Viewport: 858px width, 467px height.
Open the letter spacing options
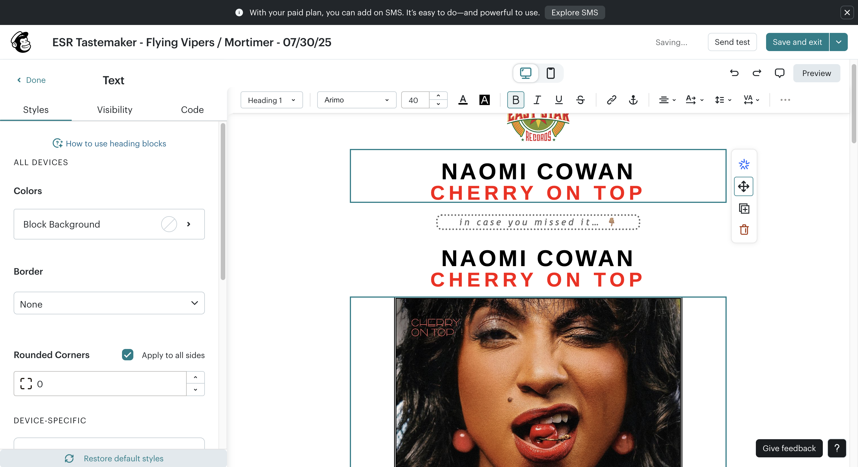pyautogui.click(x=751, y=100)
